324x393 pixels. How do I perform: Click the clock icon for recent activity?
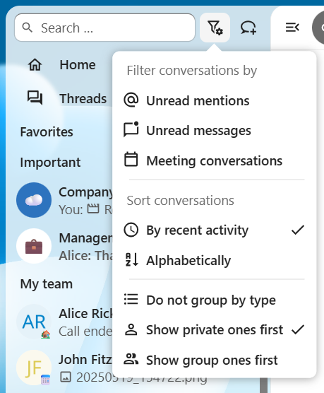[x=131, y=230]
